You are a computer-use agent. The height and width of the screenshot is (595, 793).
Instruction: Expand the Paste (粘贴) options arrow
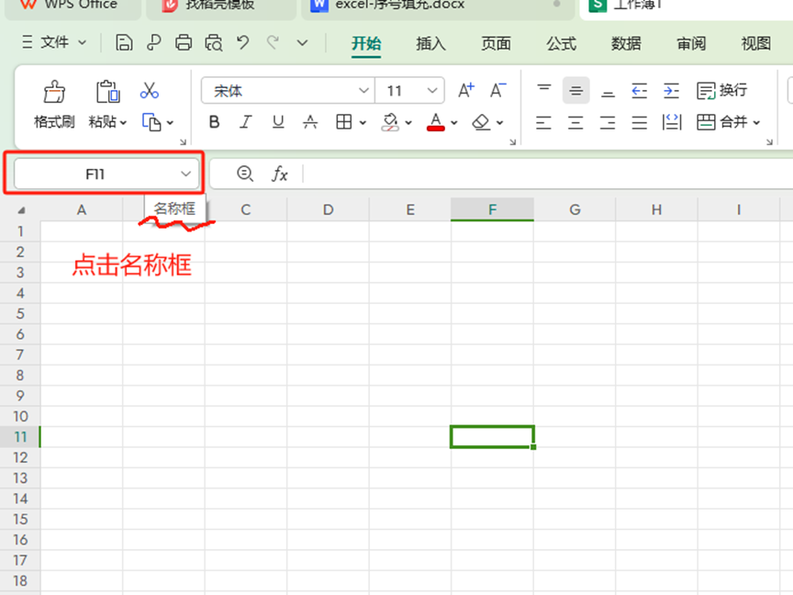[123, 122]
